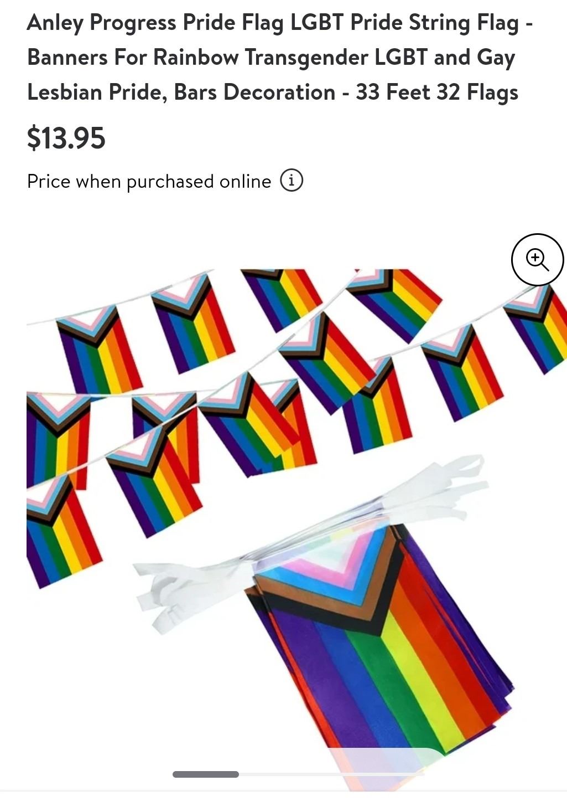Open the price info circle icon
The width and height of the screenshot is (567, 801).
pos(292,181)
